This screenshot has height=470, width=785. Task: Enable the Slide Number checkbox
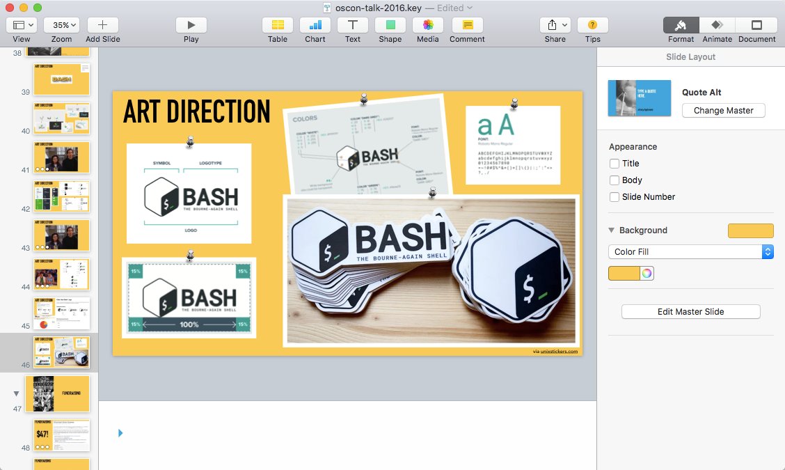(614, 197)
